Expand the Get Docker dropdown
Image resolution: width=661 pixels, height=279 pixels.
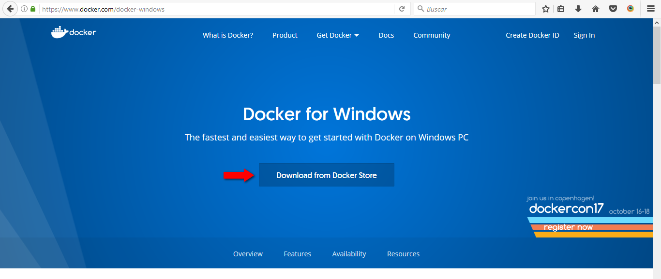[x=338, y=35]
